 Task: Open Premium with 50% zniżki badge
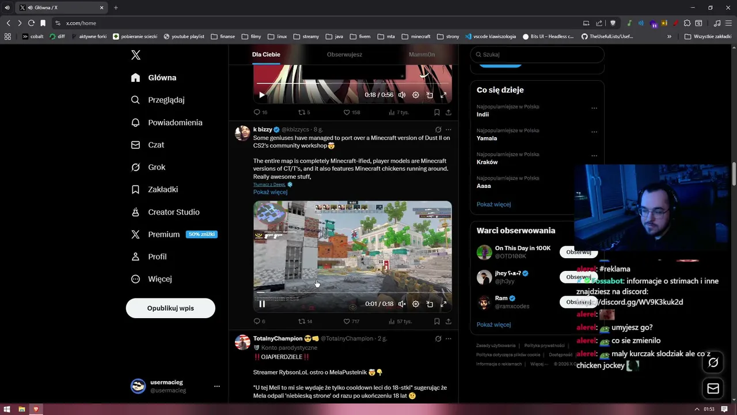[174, 234]
